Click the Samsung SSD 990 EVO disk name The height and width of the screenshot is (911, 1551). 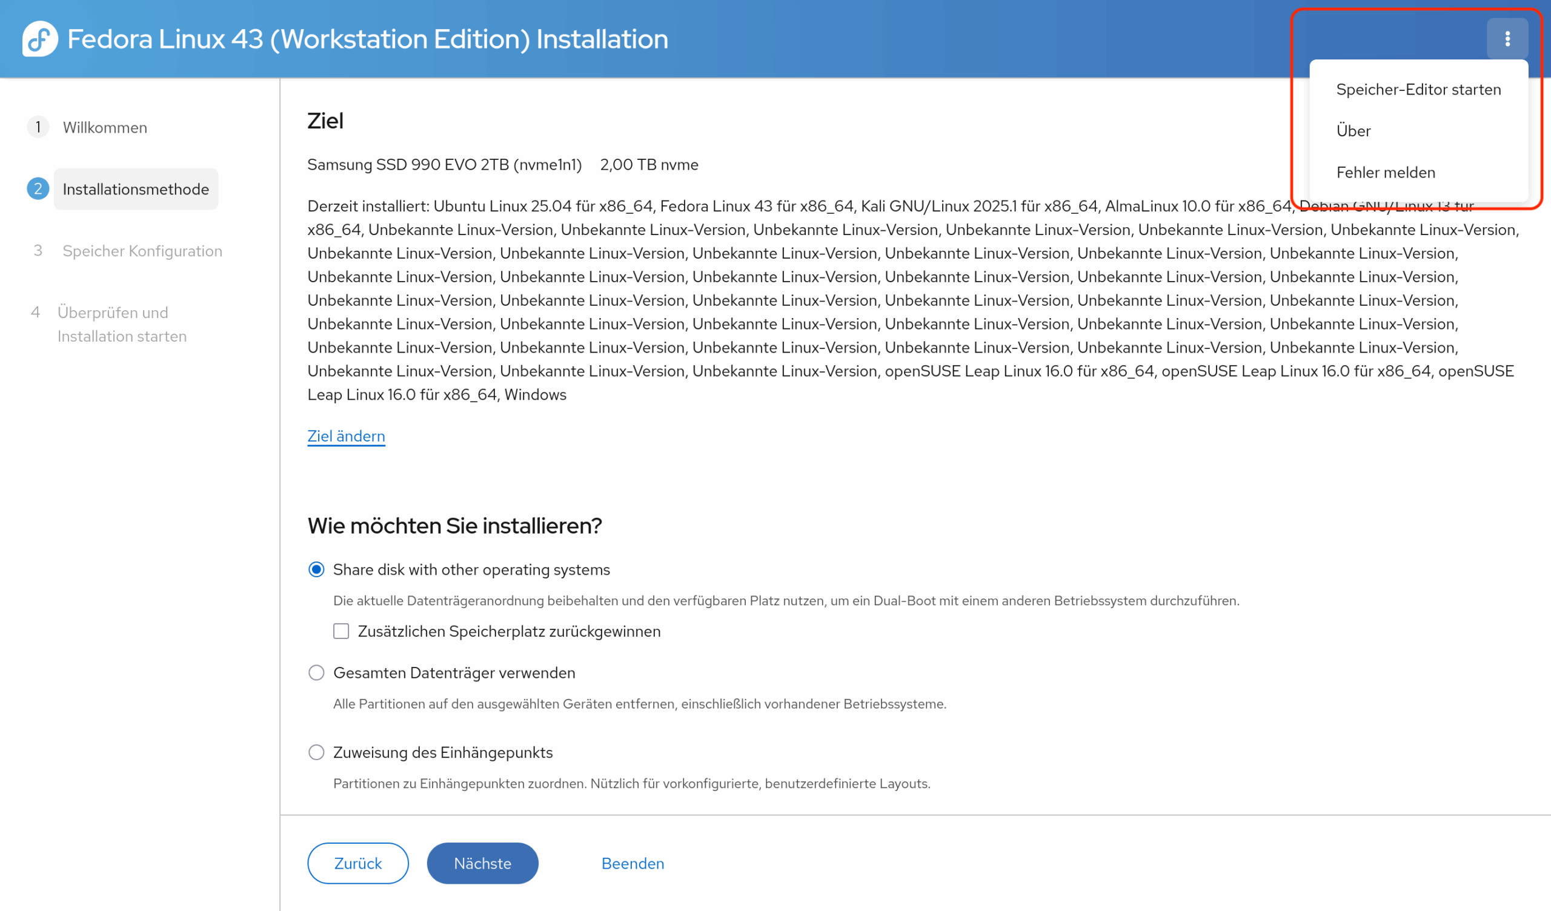coord(443,165)
